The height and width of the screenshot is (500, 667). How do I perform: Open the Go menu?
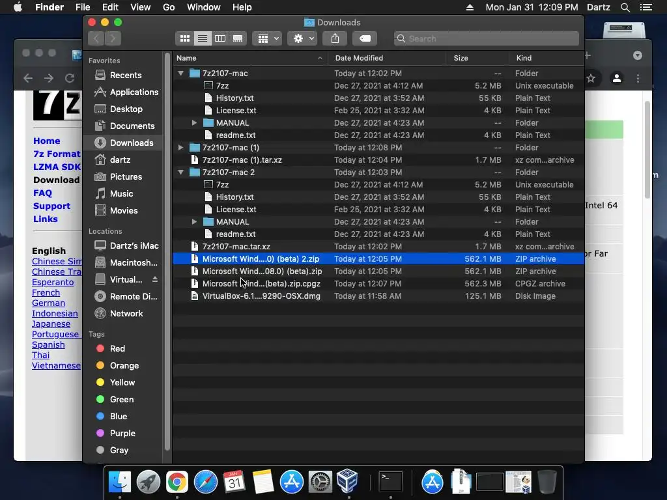169,7
